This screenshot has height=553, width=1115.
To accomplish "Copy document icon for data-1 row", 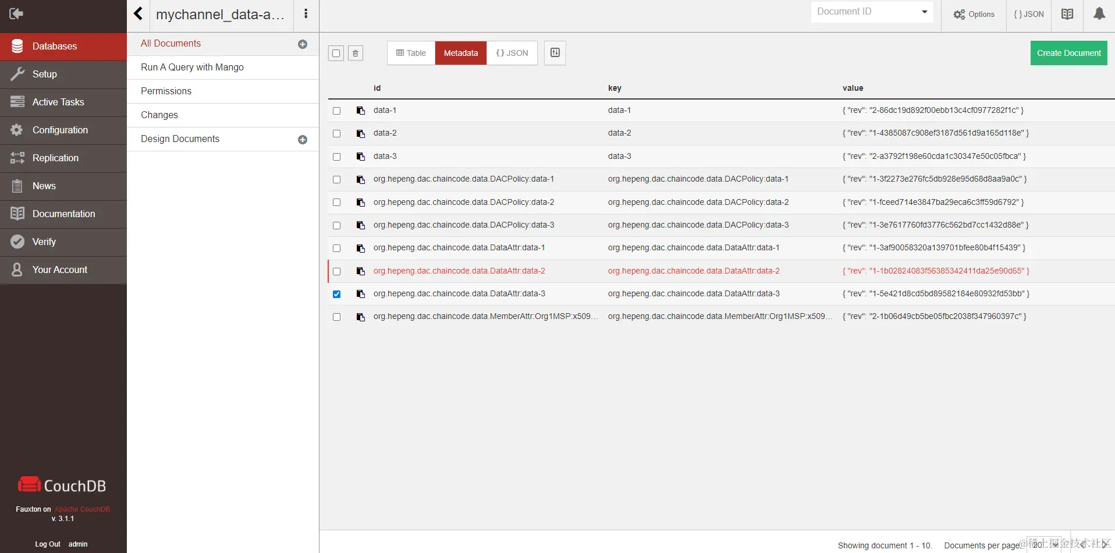I will 361,111.
